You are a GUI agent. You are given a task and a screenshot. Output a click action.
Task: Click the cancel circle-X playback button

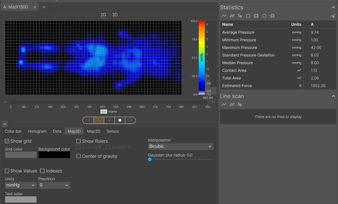[x=130, y=120]
